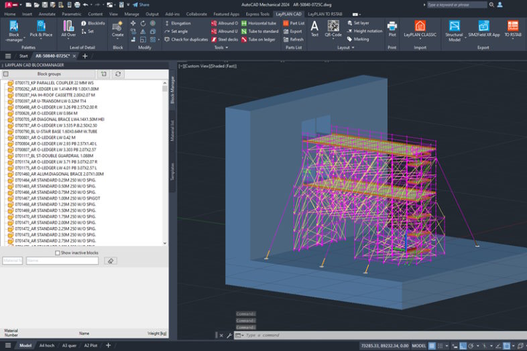Click Check for duplicates button
Image resolution: width=527 pixels, height=351 pixels.
(186, 40)
